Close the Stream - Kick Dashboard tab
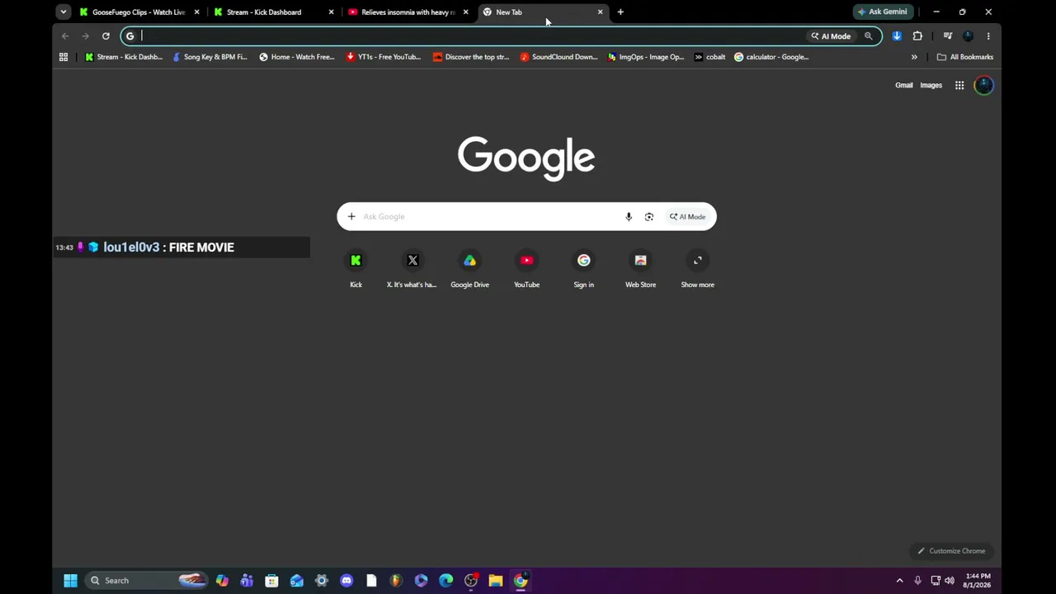Screen dimensions: 1056x594 [x=331, y=12]
